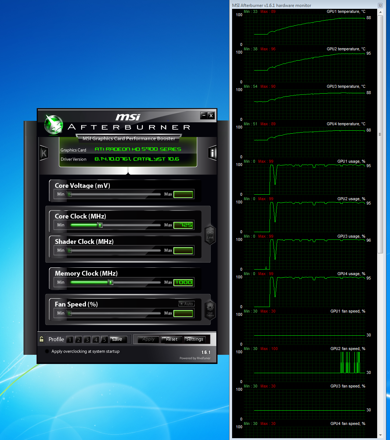
Task: Open the Settings button
Action: pos(195,339)
